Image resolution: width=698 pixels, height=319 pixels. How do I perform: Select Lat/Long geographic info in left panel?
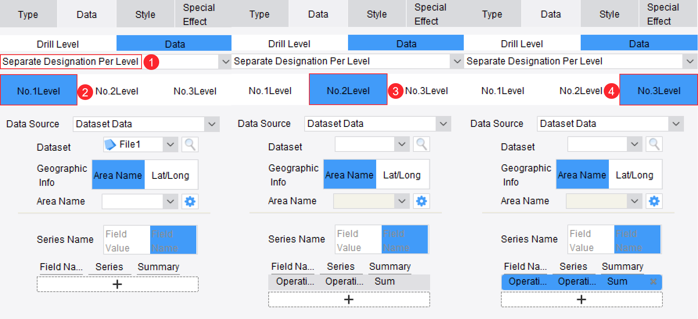[170, 175]
